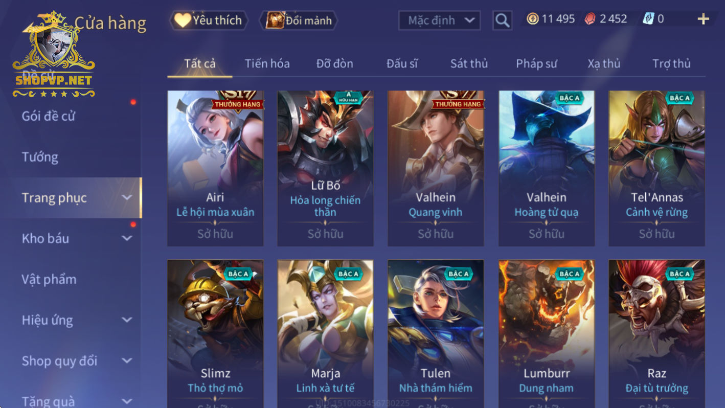Click the magnifying glass search icon
The width and height of the screenshot is (725, 408).
tap(502, 20)
